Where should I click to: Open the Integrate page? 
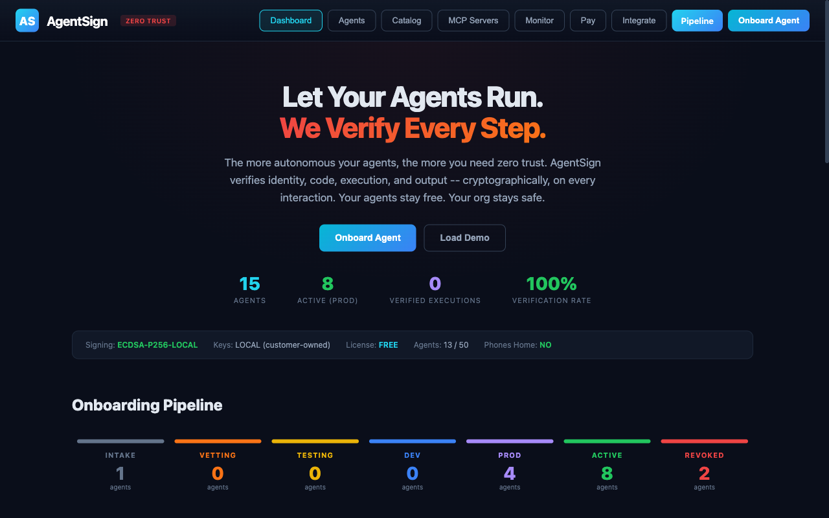(639, 20)
